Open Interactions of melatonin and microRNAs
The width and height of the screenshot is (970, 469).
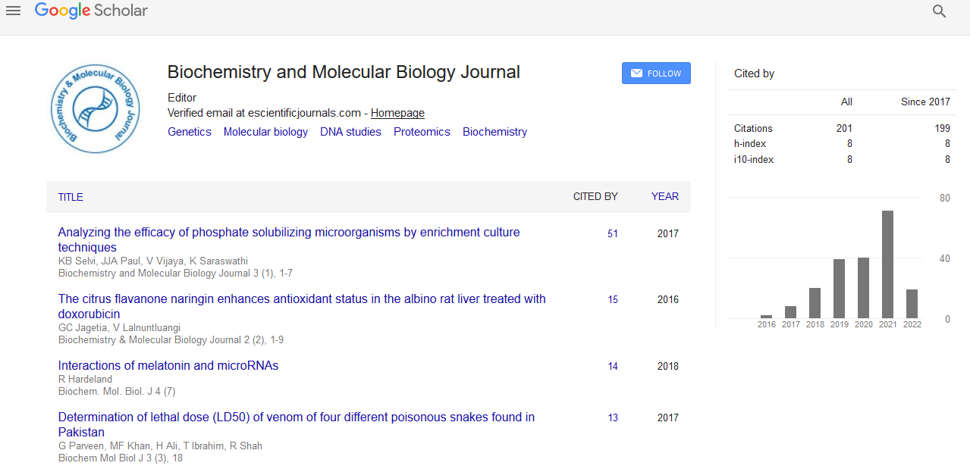168,366
